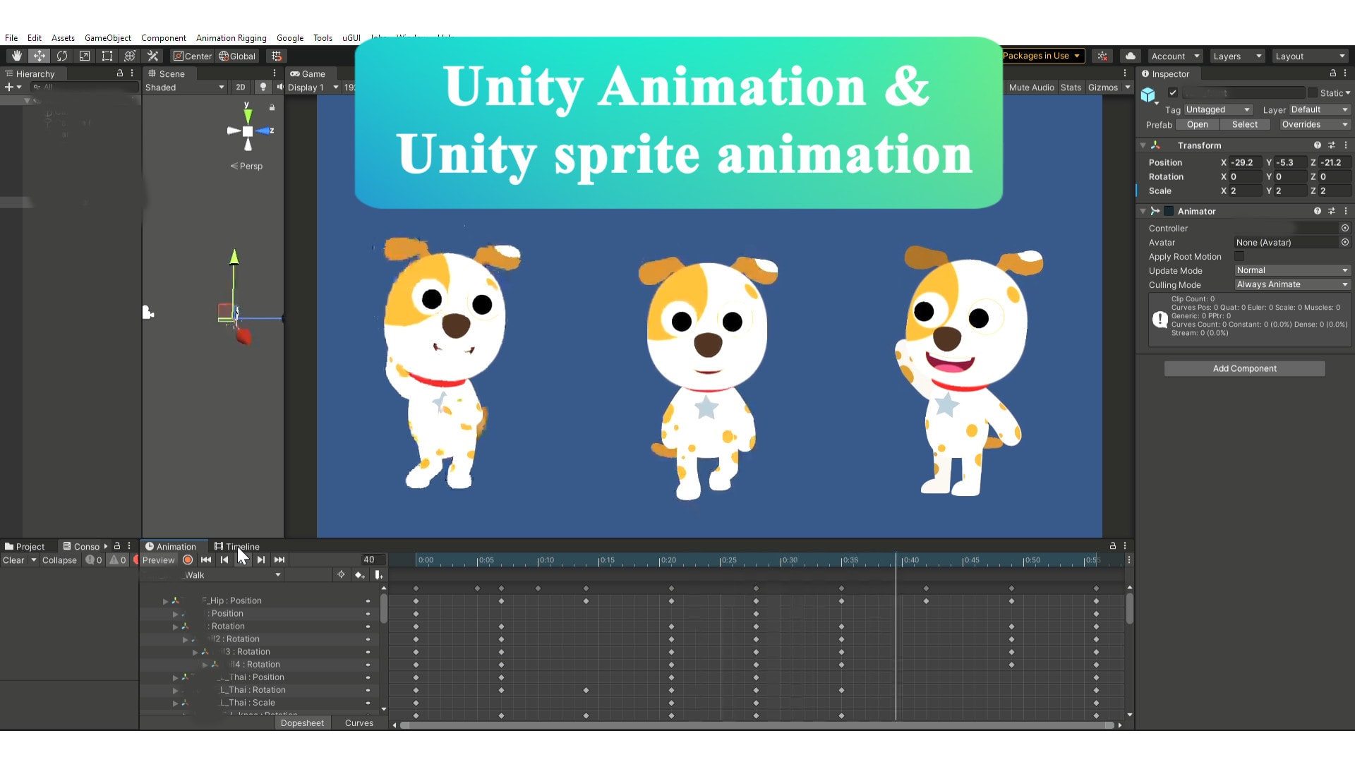The height and width of the screenshot is (762, 1355).
Task: Open Animator component context menu
Action: click(1346, 211)
